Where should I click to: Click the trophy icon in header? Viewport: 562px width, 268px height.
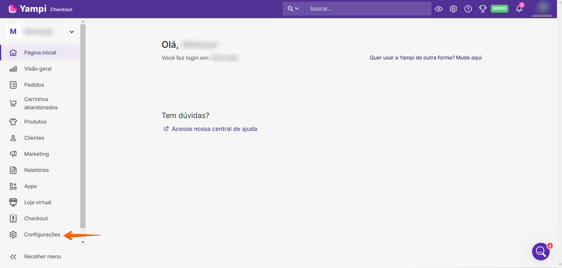[483, 9]
